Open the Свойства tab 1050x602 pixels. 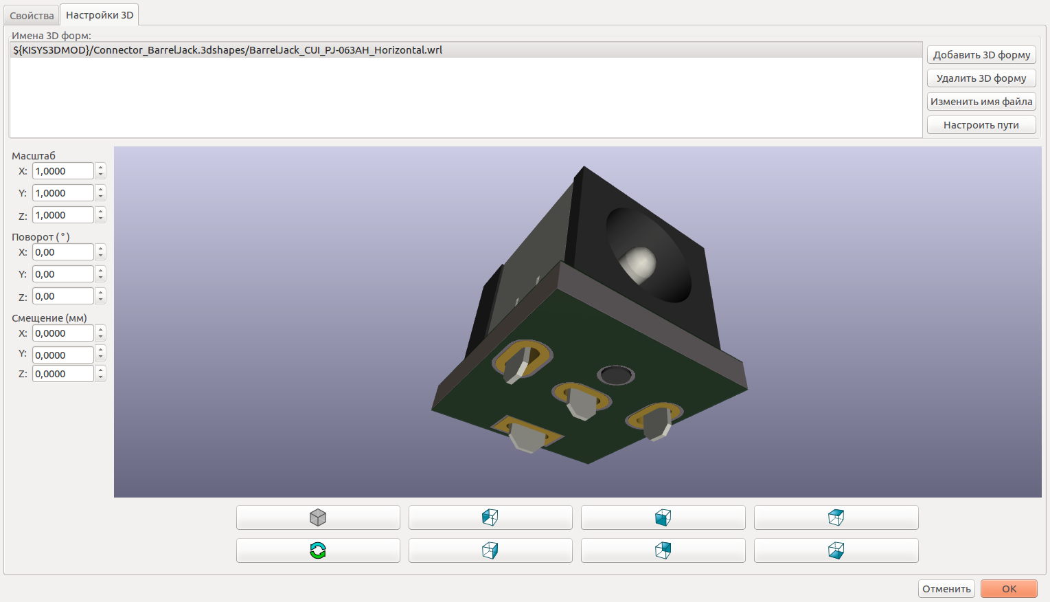coord(32,15)
